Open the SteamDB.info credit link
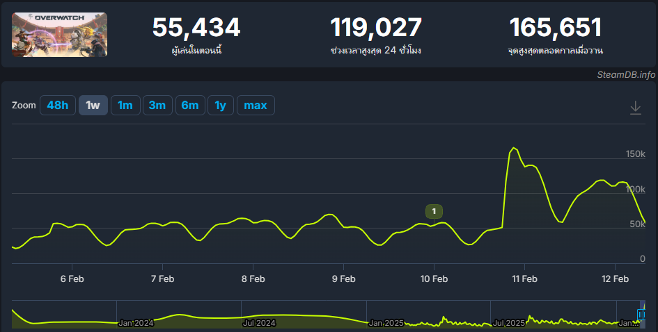Viewport: 658px width, 332px height. point(626,75)
